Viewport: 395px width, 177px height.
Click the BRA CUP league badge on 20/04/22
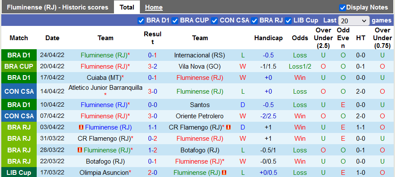(19, 66)
